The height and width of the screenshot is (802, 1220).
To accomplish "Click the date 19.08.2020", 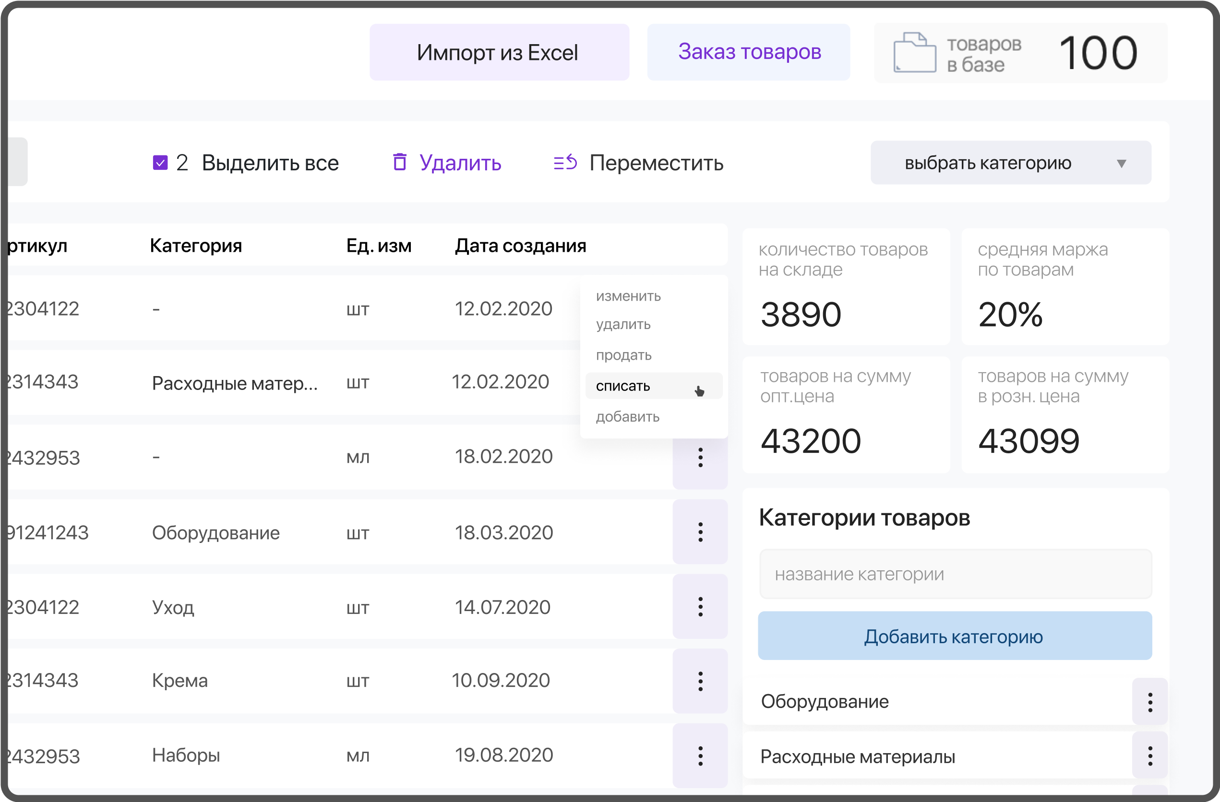I will tap(504, 755).
